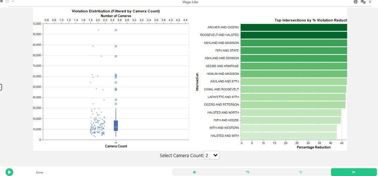378x176 pixels.
Task: Select the CICERO AND PETERSON bar
Action: point(293,105)
